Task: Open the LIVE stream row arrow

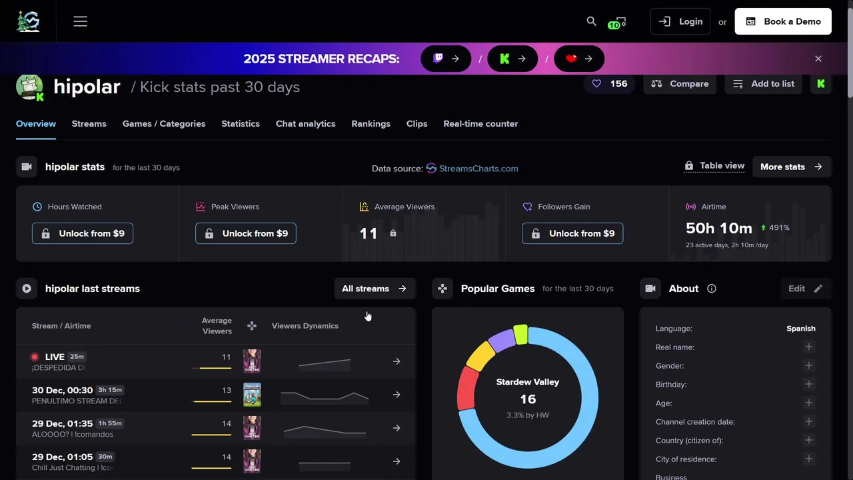Action: pyautogui.click(x=397, y=361)
